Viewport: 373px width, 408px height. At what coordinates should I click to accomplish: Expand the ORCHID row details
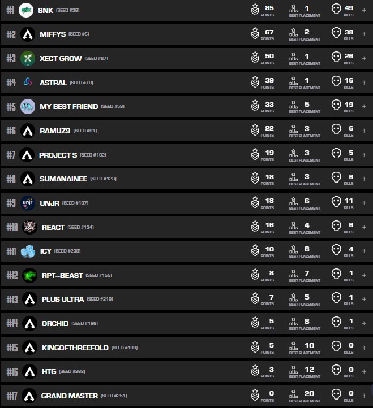(364, 323)
